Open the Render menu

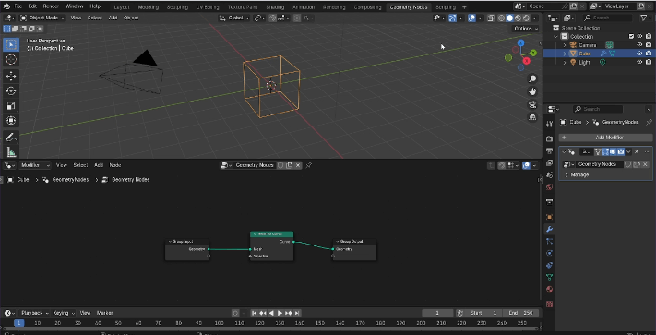coord(51,6)
